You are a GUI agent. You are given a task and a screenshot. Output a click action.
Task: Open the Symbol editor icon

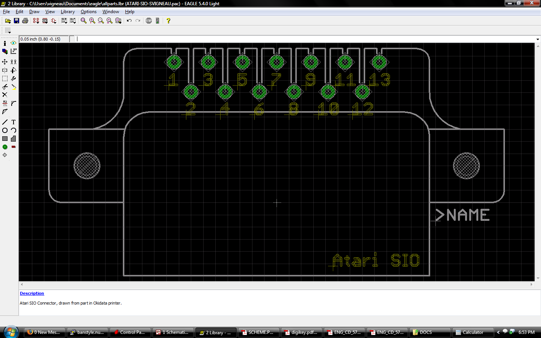click(x=54, y=21)
